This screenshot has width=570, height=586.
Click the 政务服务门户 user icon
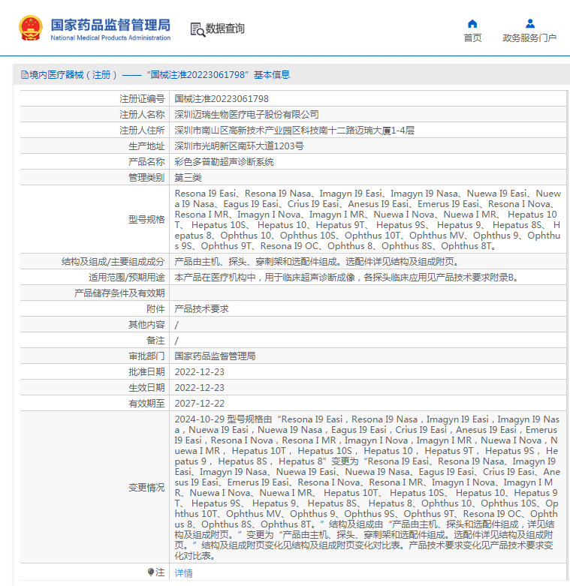529,24
